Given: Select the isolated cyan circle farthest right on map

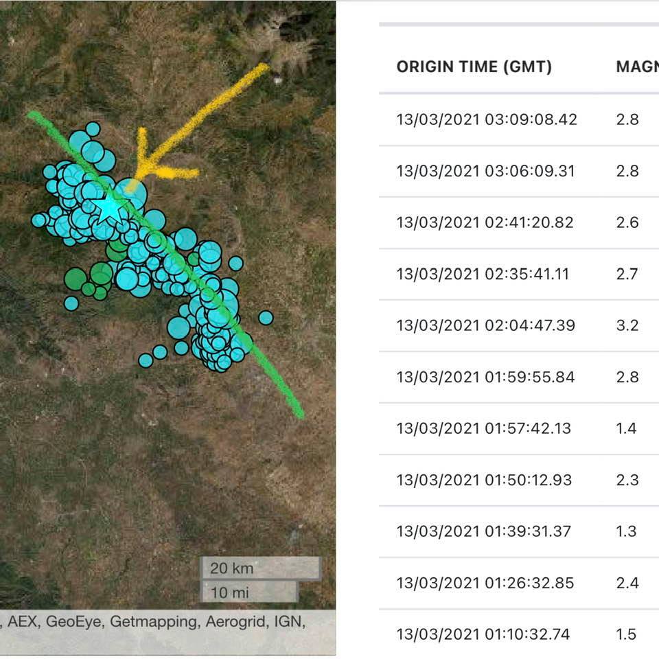Looking at the screenshot, I should coord(266,317).
